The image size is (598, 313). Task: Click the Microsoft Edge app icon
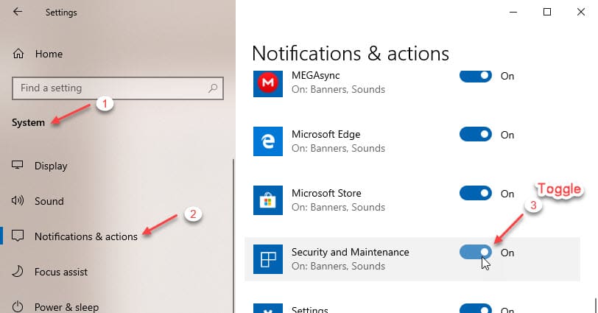[x=268, y=141]
